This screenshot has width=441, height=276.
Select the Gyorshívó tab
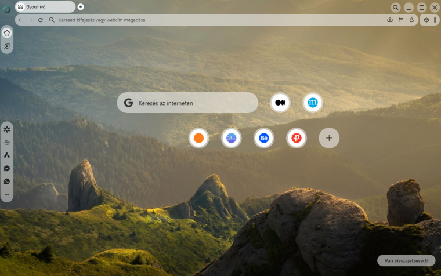[45, 7]
